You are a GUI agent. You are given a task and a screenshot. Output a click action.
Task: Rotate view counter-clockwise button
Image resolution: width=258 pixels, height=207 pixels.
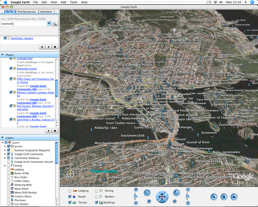[x=147, y=193]
